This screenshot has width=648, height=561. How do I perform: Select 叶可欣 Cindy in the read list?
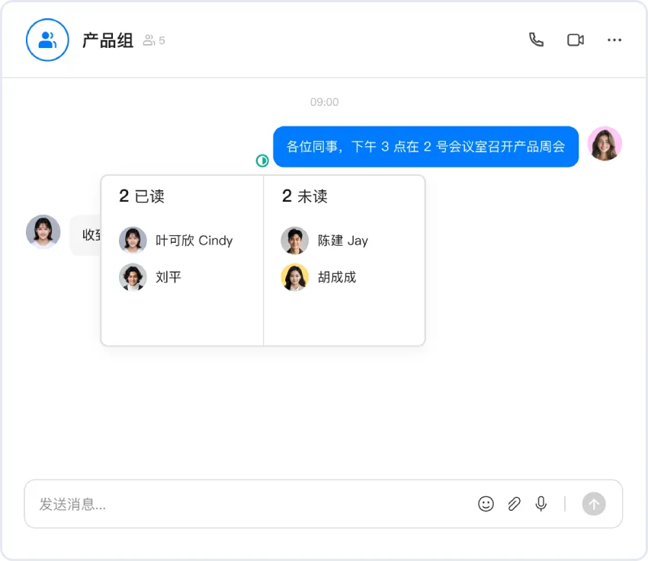pos(193,241)
